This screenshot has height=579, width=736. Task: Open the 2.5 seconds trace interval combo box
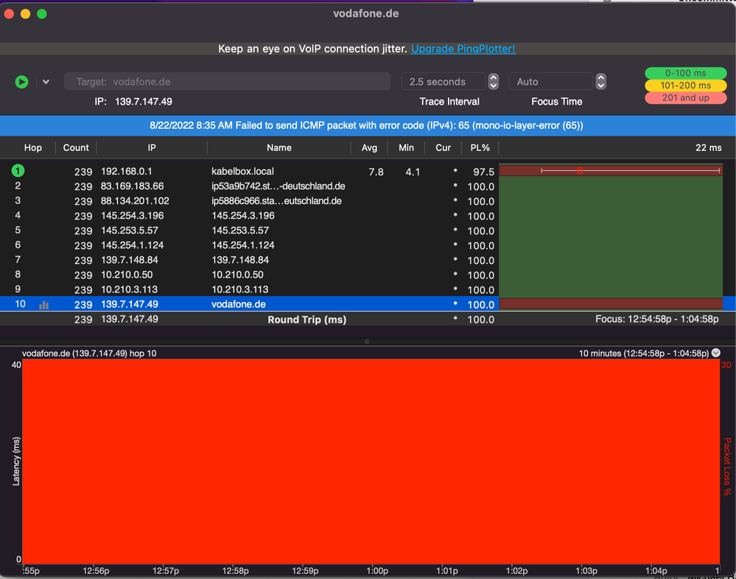coord(443,82)
